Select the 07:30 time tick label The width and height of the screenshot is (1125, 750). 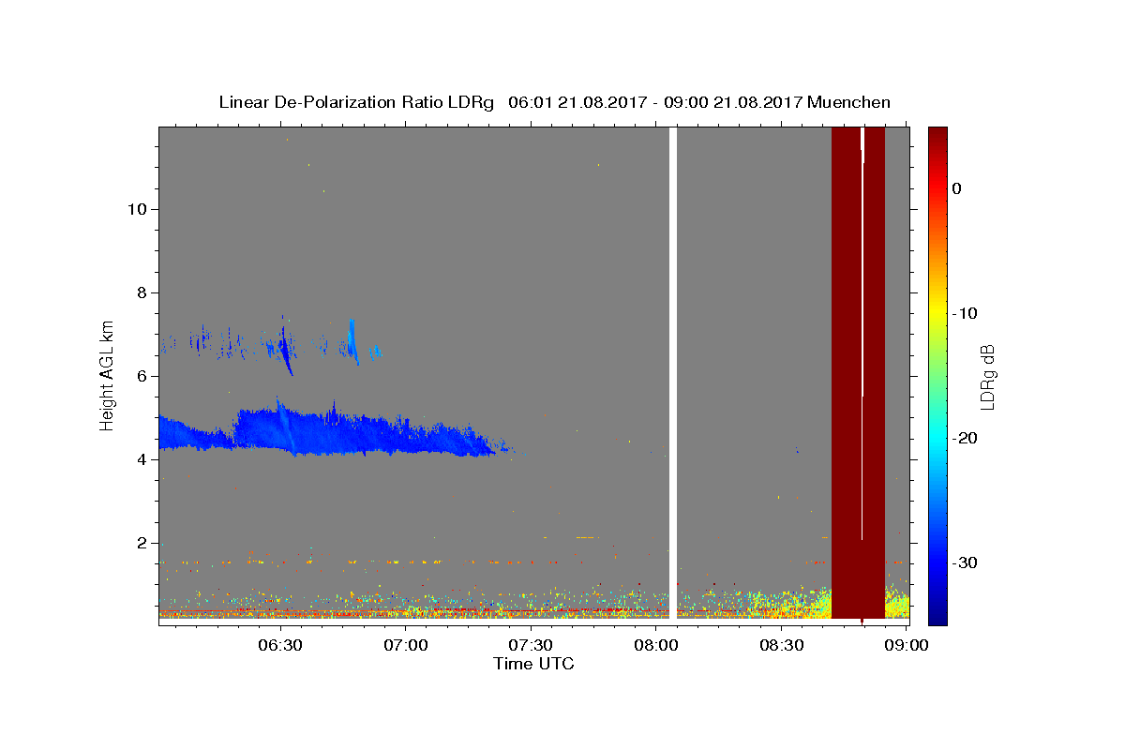531,645
